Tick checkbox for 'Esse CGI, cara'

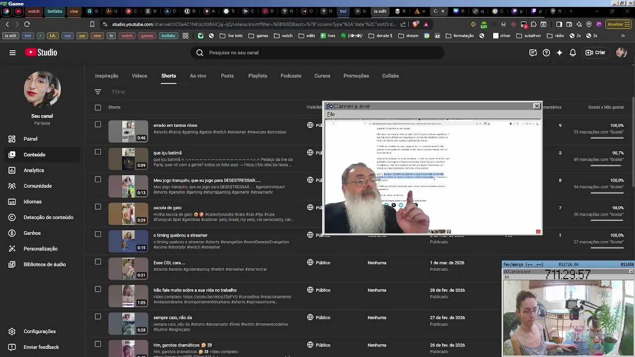tap(98, 261)
